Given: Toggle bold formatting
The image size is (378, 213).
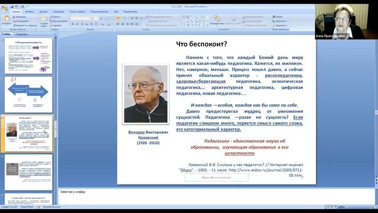Looking at the screenshot, I should [x=73, y=24].
